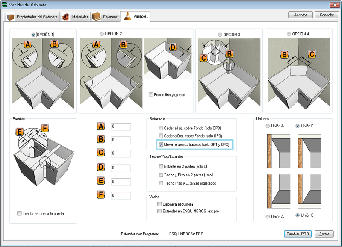The image size is (342, 247).
Task: Enable Techo Piso y Estantes ingletados
Action: click(161, 183)
